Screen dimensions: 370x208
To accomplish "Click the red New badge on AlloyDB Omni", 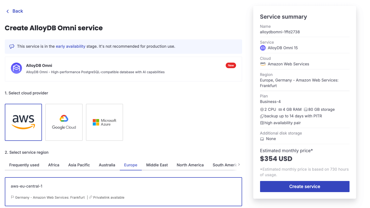I will (x=230, y=65).
